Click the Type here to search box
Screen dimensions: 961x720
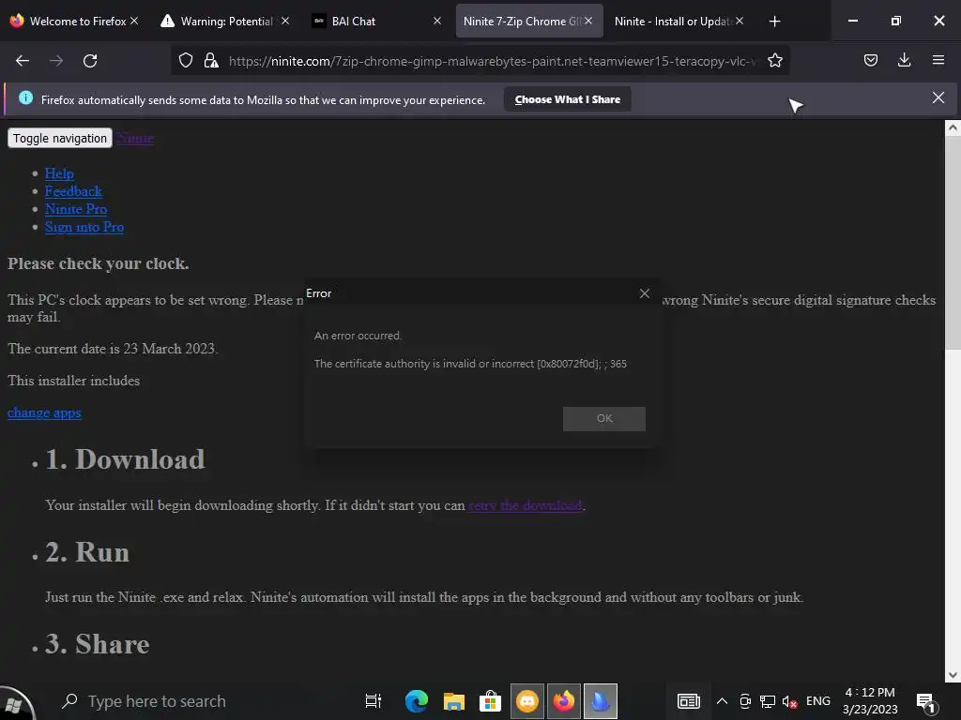click(196, 701)
